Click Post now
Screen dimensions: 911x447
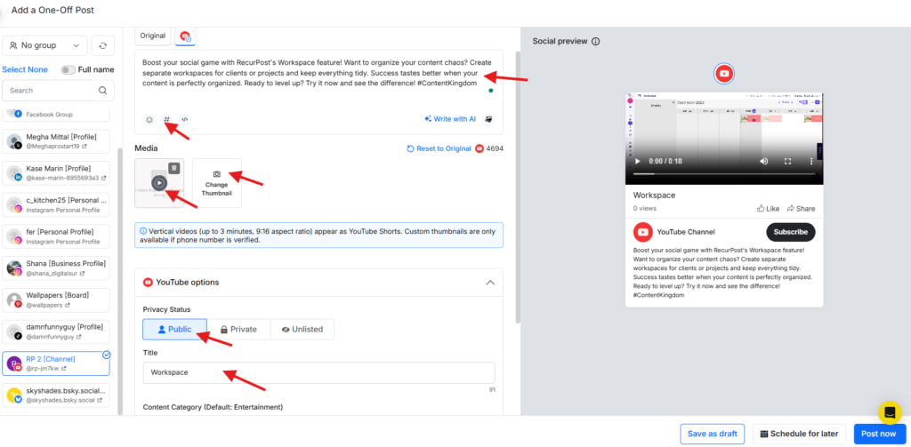pos(879,434)
